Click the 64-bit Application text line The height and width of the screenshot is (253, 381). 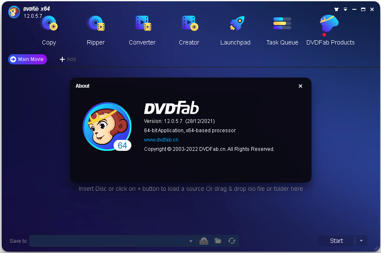190,131
